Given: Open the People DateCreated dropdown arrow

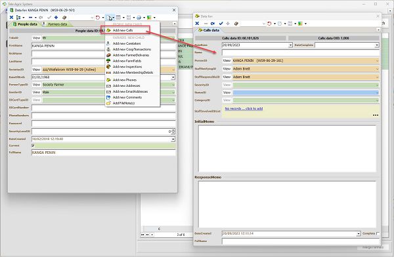Looking at the screenshot, I should pyautogui.click(x=173, y=139).
